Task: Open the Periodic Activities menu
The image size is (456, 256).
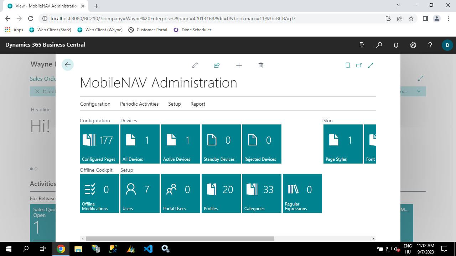Action: click(139, 104)
